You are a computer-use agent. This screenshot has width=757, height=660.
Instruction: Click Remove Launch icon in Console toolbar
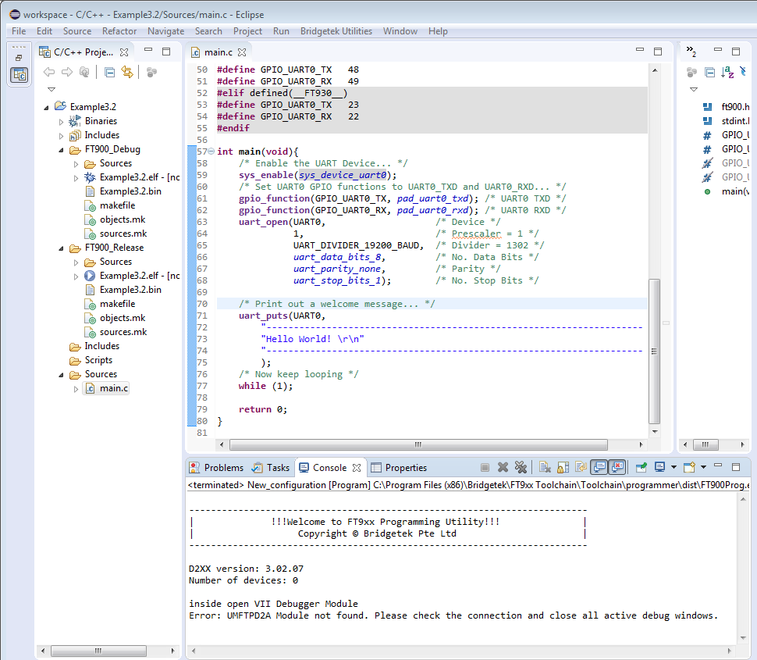pyautogui.click(x=503, y=467)
